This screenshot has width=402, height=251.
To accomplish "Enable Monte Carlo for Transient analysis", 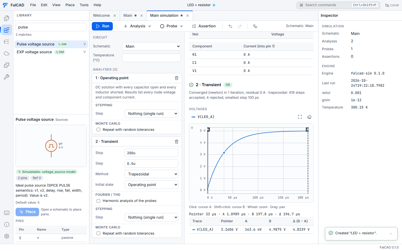I will tap(98, 233).
